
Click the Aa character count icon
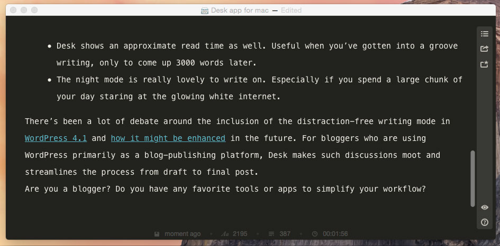click(x=225, y=234)
